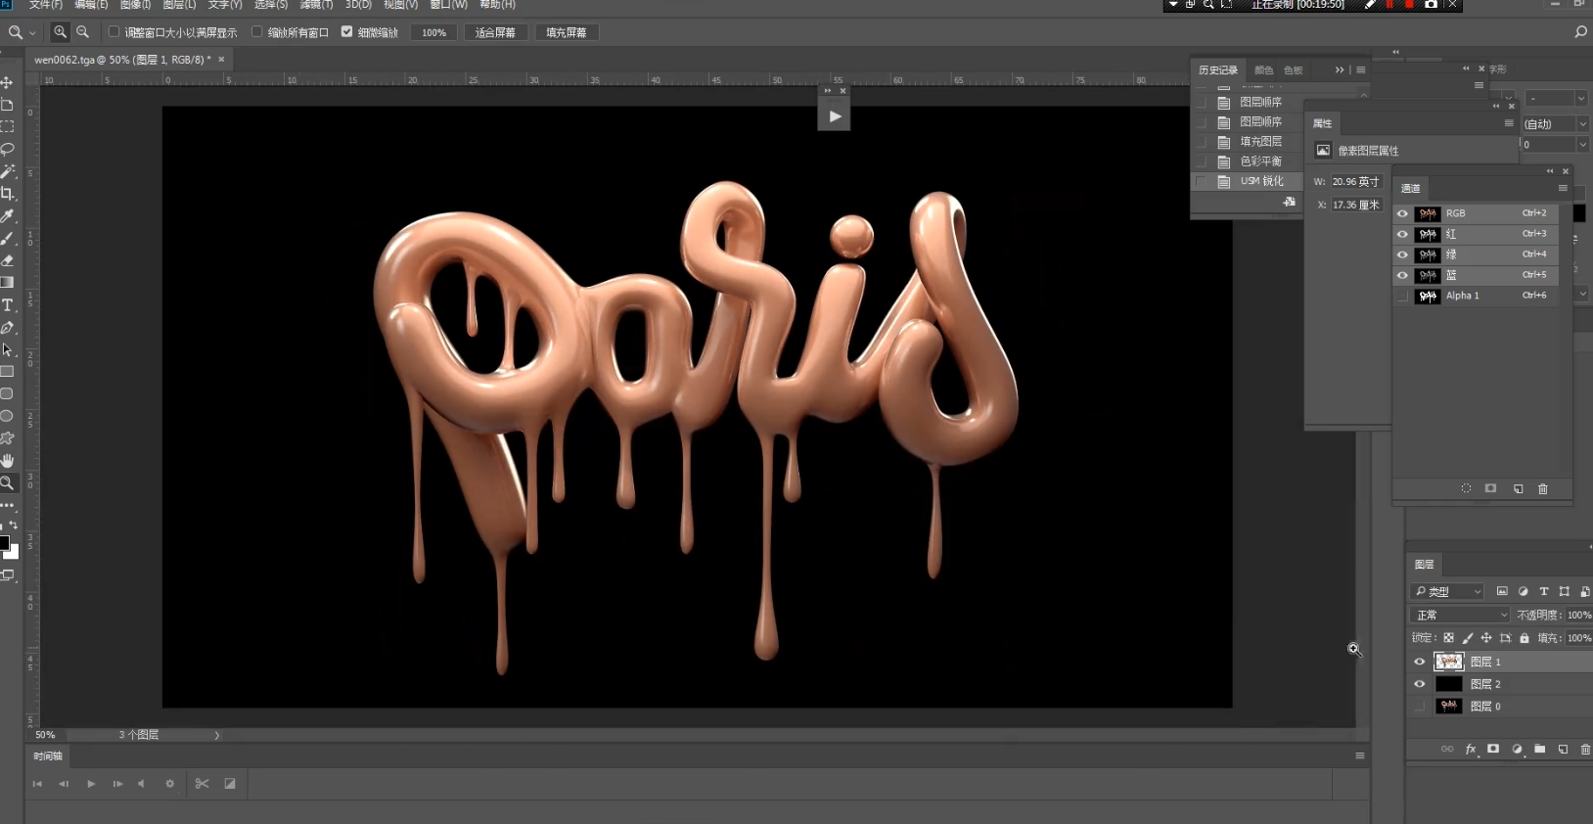
Task: Lock transparent pixels checkerboard icon
Action: coord(1449,638)
